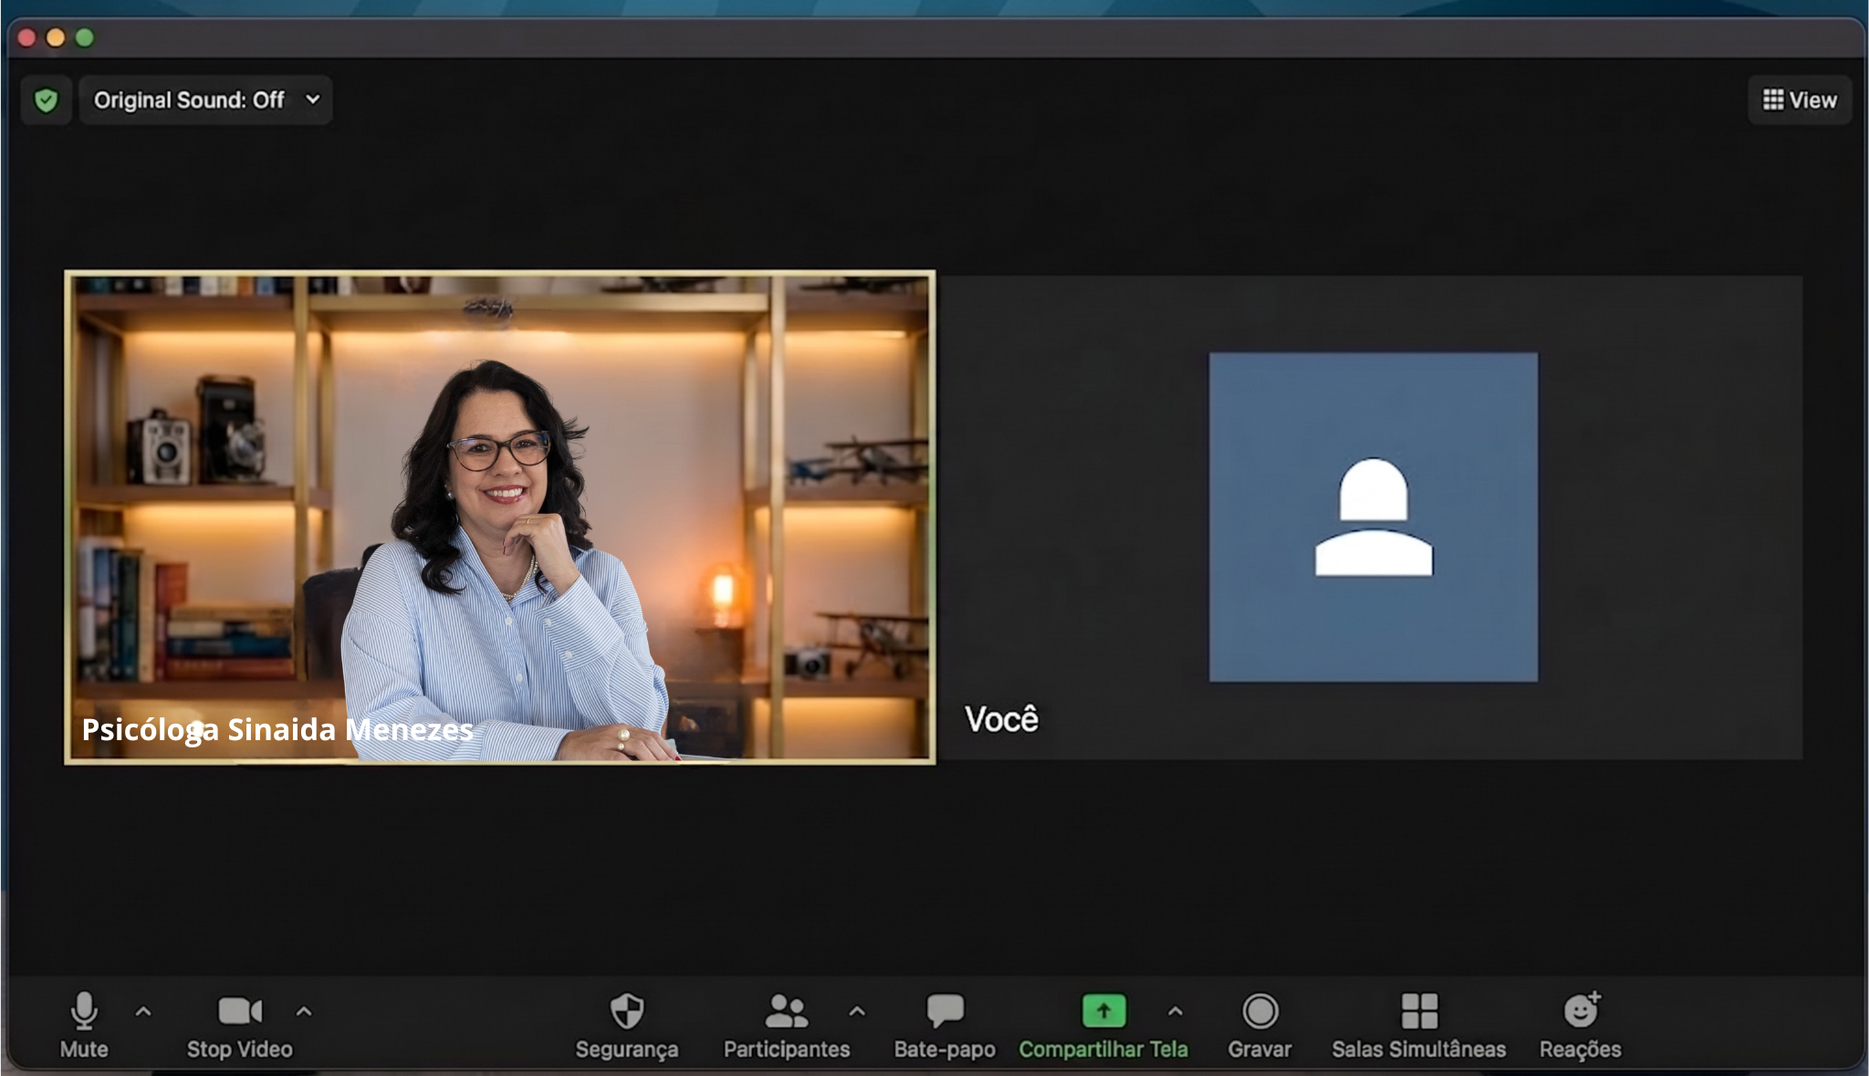Viewport: 1869px width, 1076px height.
Task: Open the View layout menu
Action: [1800, 99]
